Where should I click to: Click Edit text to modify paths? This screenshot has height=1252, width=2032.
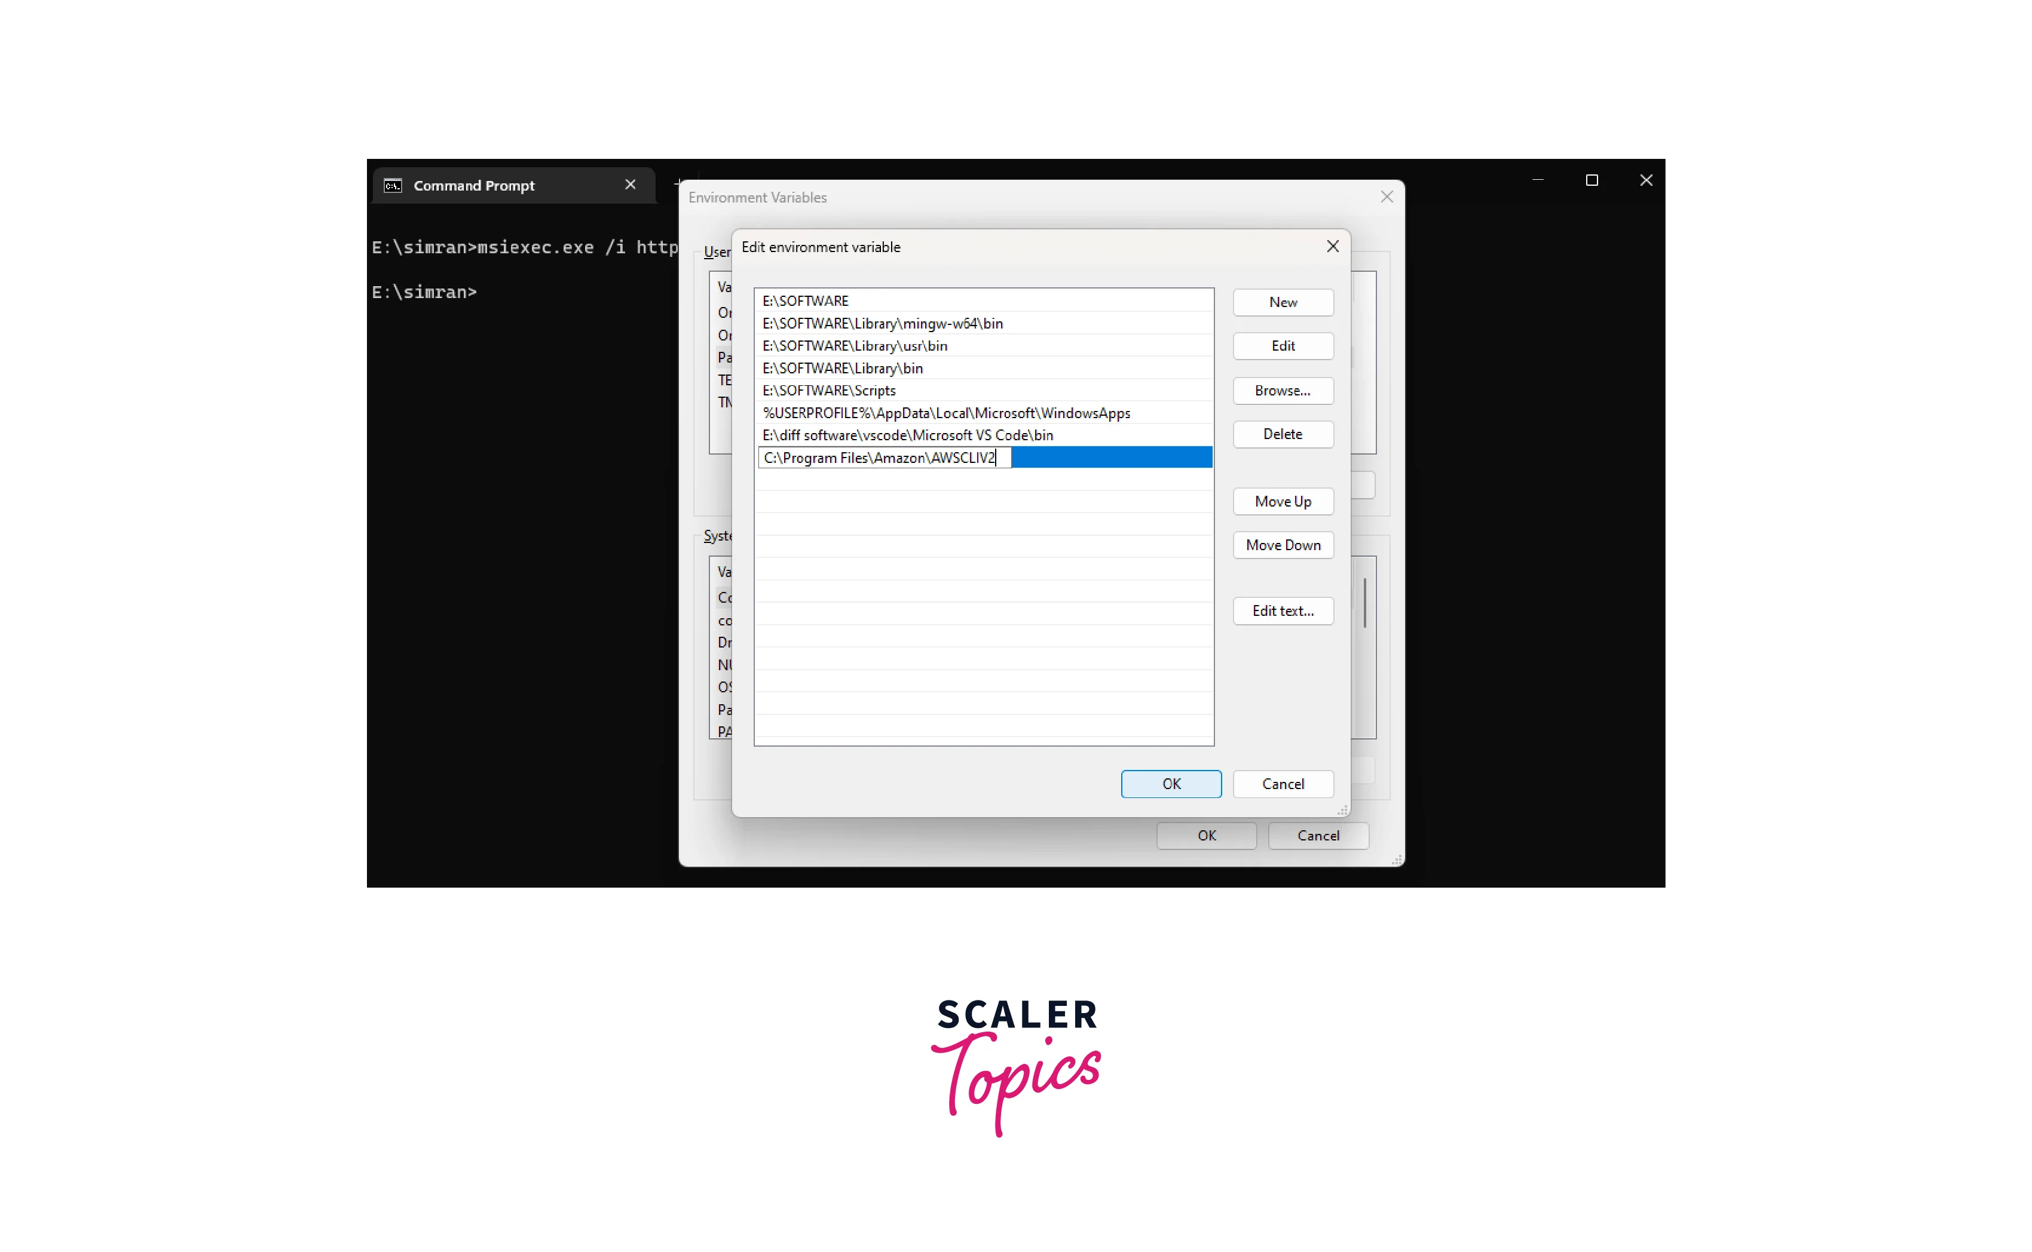[1281, 609]
